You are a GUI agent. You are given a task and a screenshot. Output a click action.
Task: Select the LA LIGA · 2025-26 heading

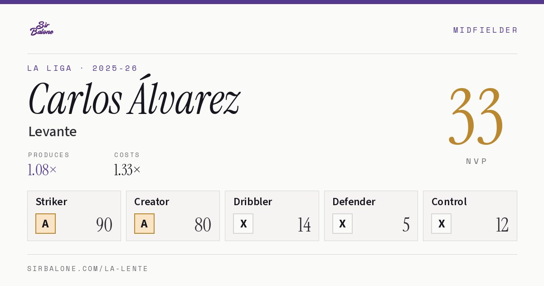coord(82,68)
